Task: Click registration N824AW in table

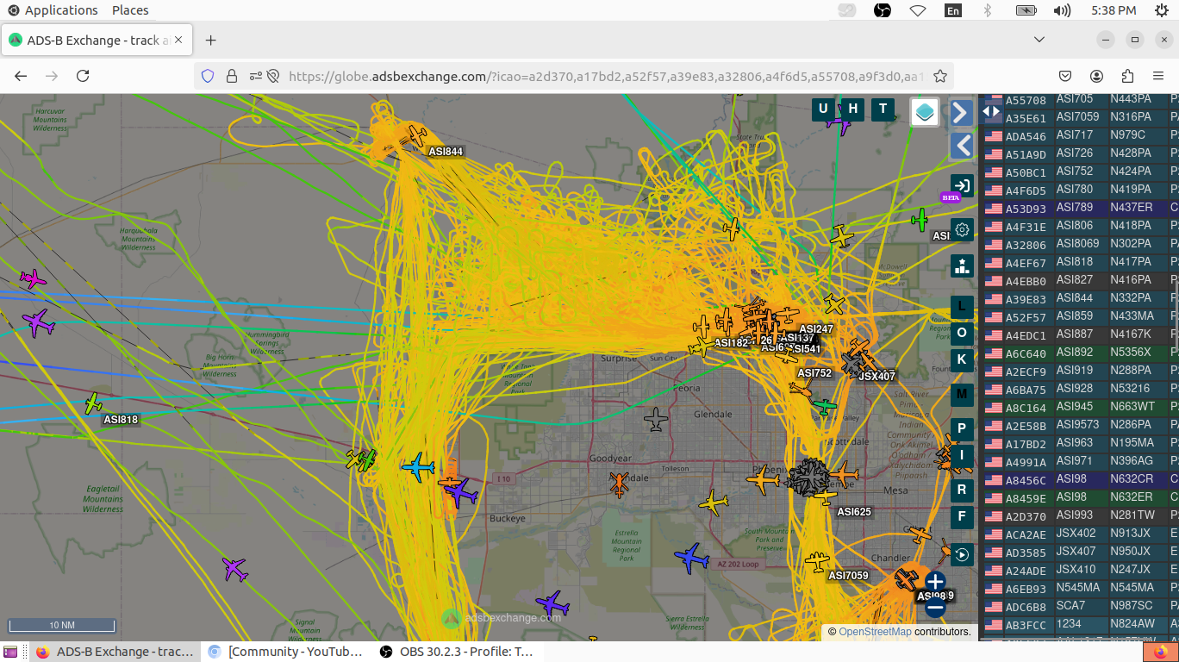Action: (x=1132, y=624)
